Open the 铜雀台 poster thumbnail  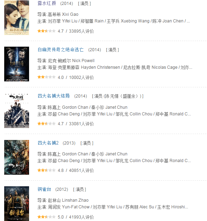click(x=16, y=204)
